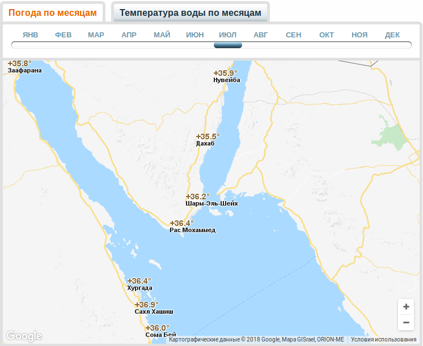This screenshot has height=346, width=423.
Task: Open the Google logo link on map
Action: pos(24,336)
